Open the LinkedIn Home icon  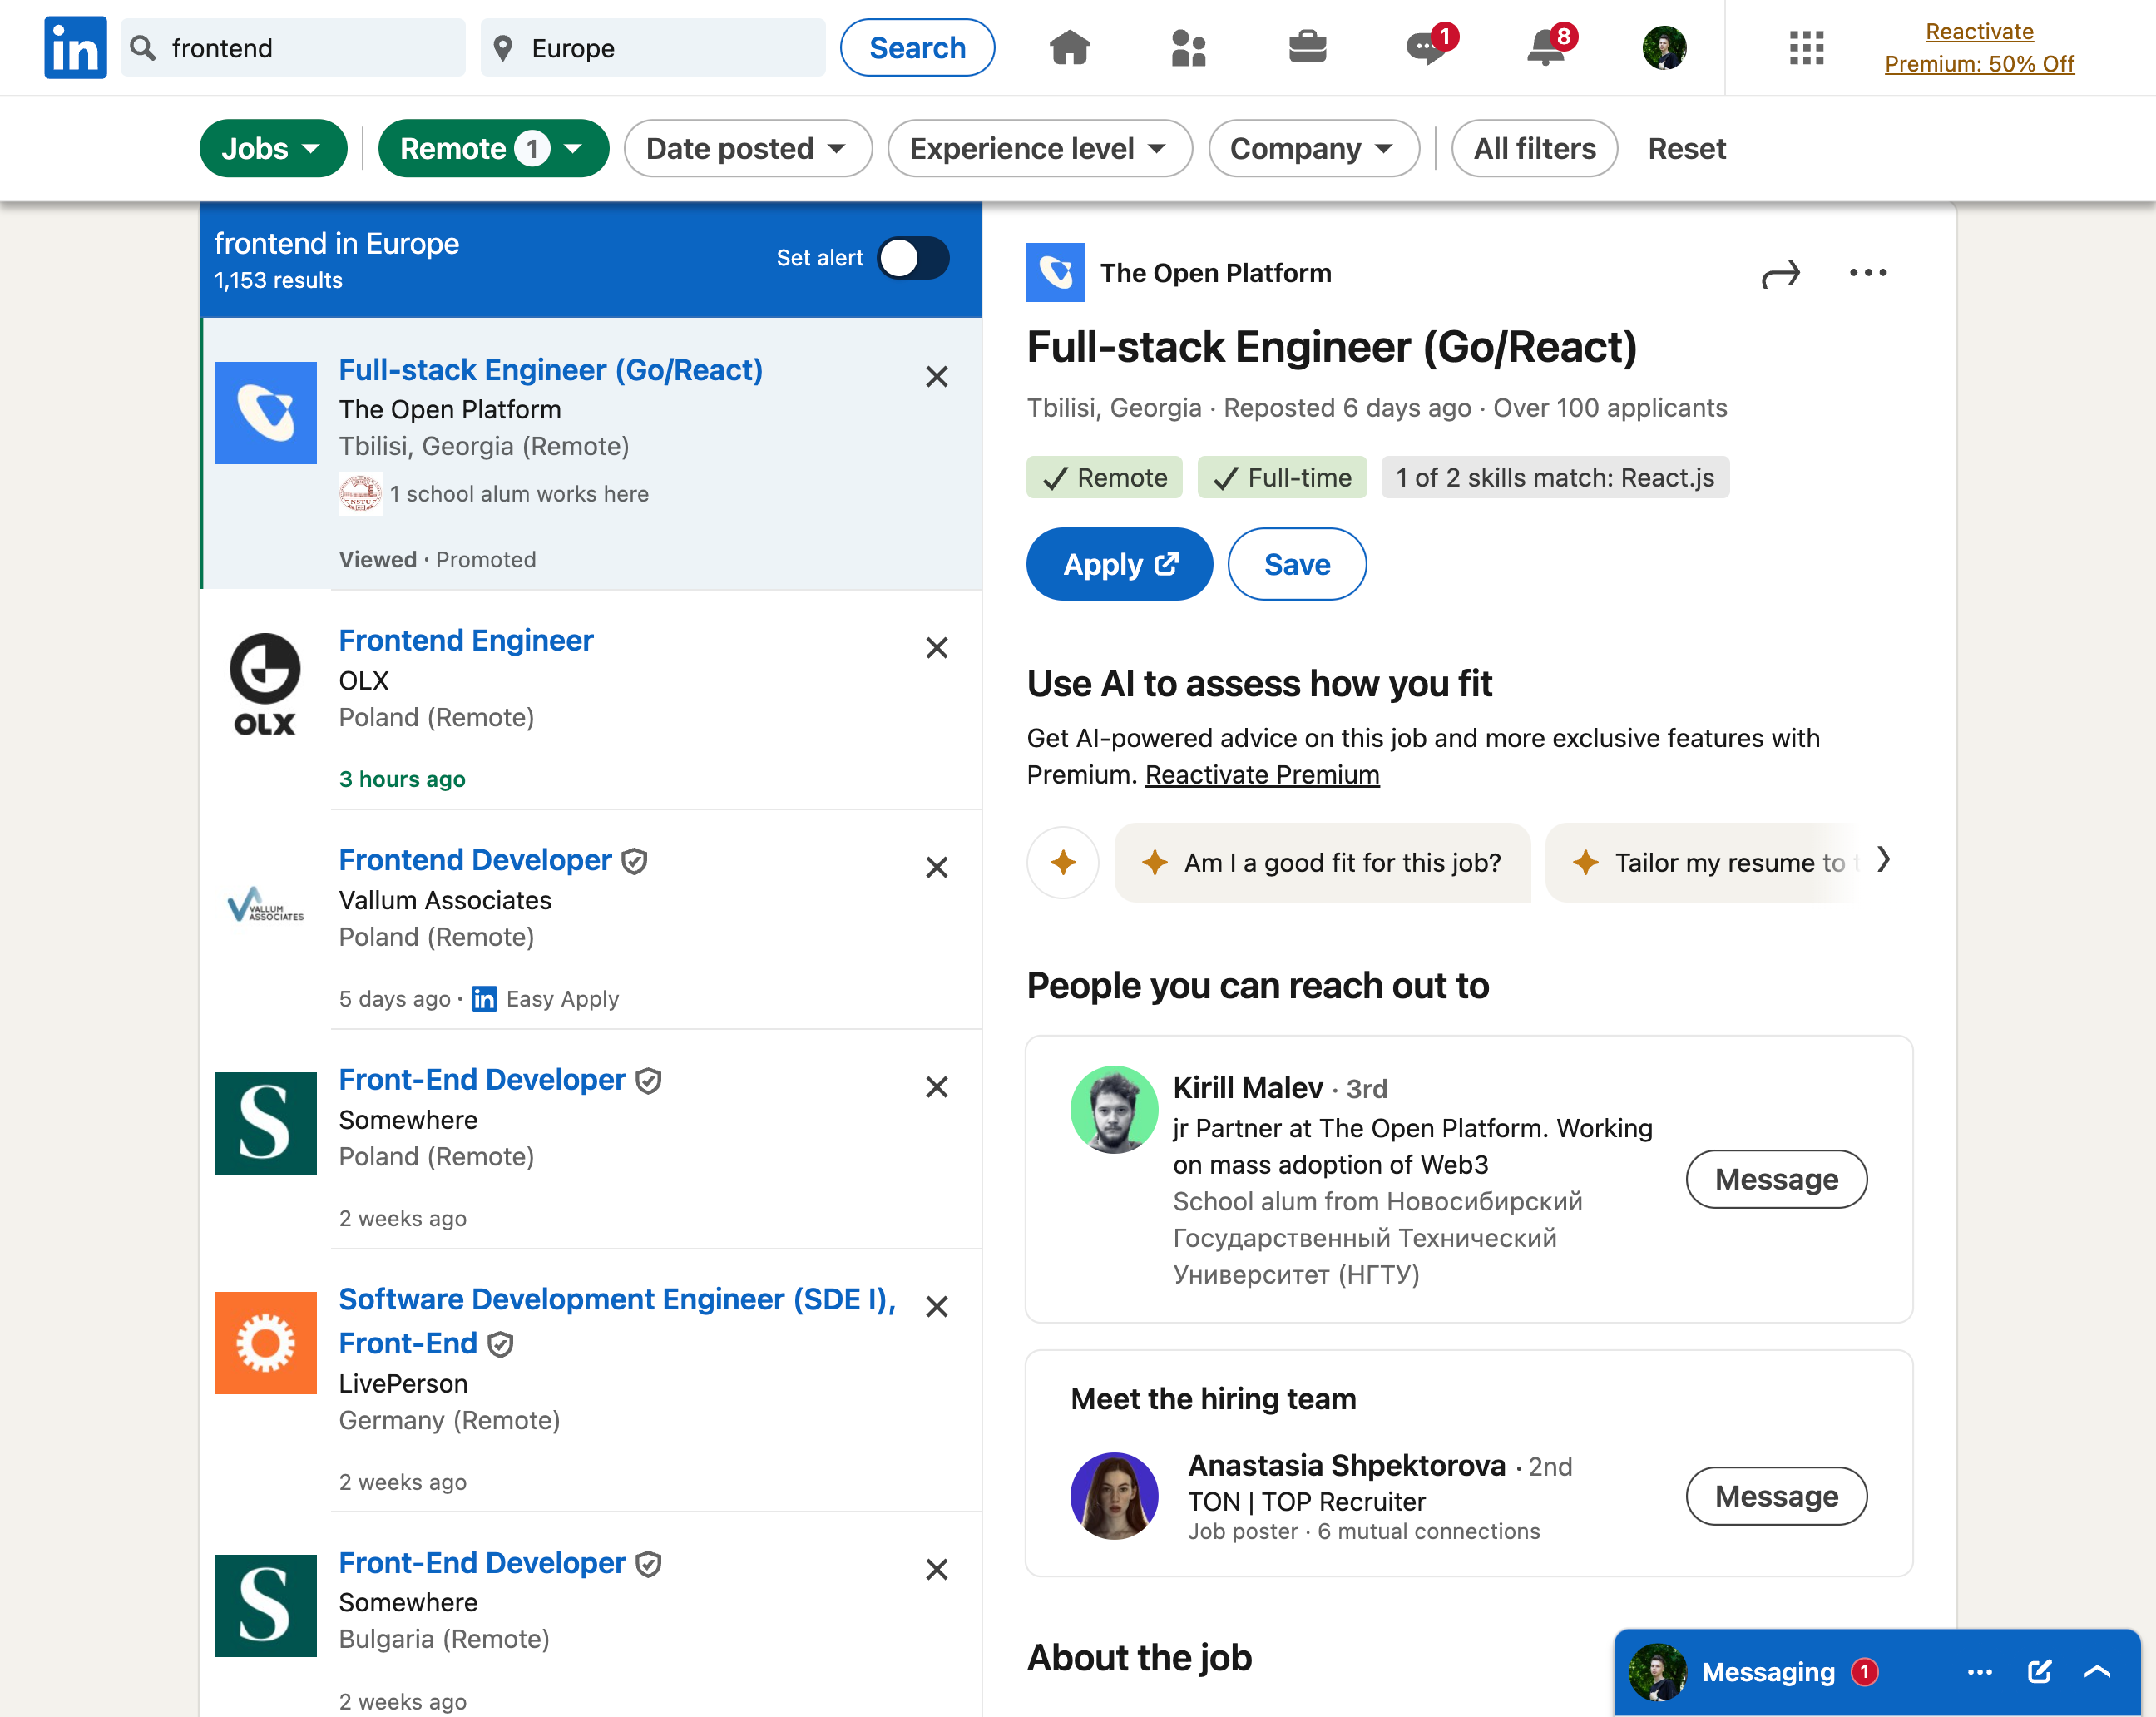click(1069, 47)
